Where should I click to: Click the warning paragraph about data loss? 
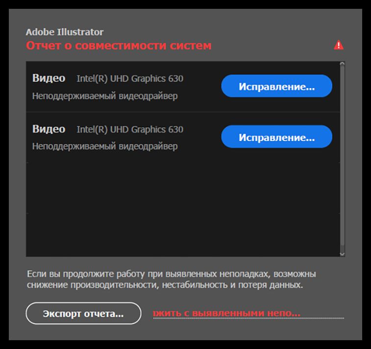click(172, 279)
